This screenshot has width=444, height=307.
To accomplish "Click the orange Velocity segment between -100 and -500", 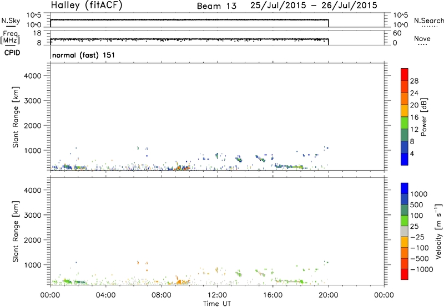I will [x=405, y=253].
